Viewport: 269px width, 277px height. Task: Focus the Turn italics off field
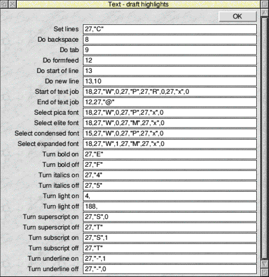(170, 185)
